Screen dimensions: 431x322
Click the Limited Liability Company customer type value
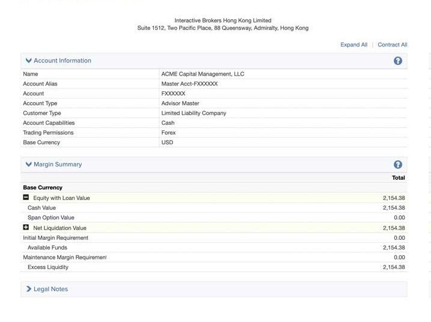[x=193, y=113]
